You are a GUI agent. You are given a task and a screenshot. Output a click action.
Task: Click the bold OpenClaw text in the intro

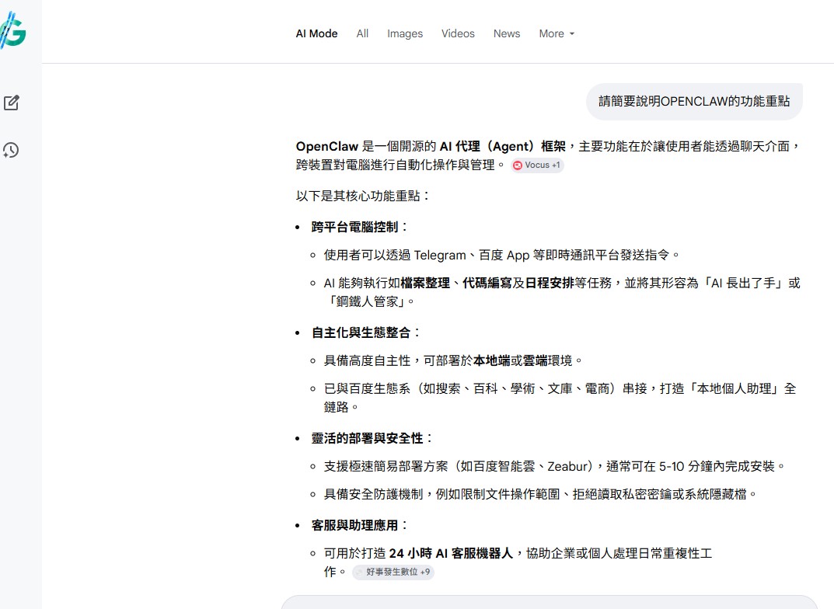click(327, 146)
